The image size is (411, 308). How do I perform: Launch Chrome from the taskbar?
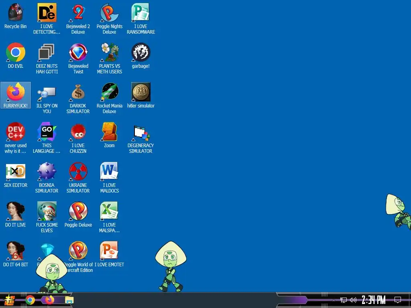point(30,300)
